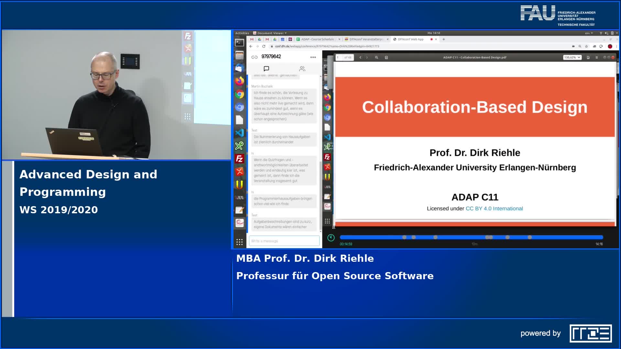621x349 pixels.
Task: Toggle annotations using the clipboard toolbar icon
Action: tap(386, 58)
